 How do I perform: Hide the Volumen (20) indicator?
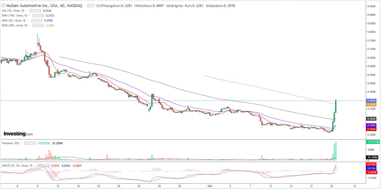tap(26, 143)
